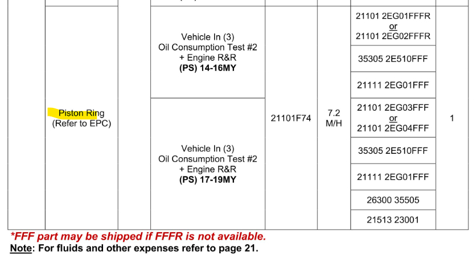Click part number 21101 2EG03FFF
Viewport: 476px width, 264px height.
pos(393,107)
